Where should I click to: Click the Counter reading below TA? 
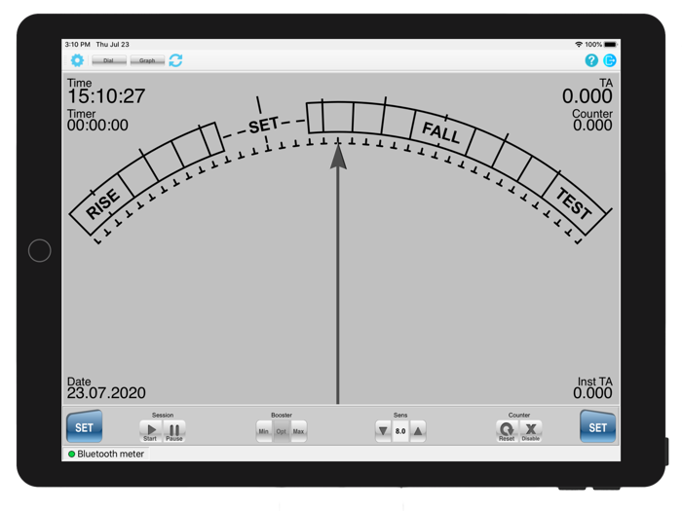(x=592, y=126)
